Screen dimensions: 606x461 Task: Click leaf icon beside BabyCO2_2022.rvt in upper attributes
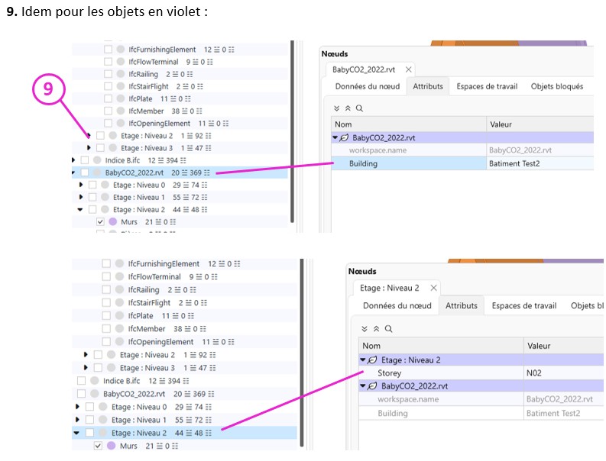345,138
